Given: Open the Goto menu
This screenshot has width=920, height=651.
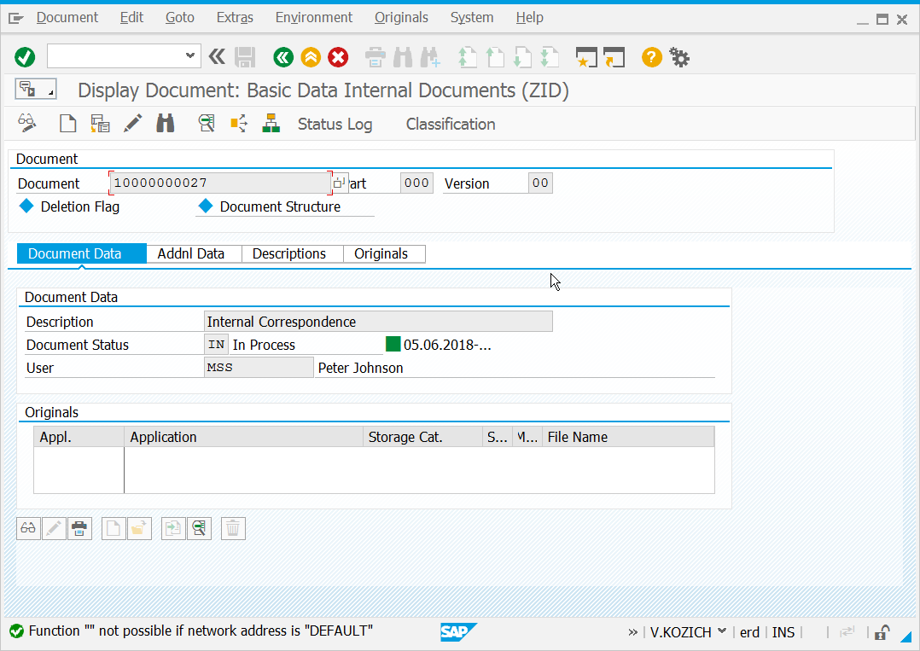Looking at the screenshot, I should coord(179,18).
